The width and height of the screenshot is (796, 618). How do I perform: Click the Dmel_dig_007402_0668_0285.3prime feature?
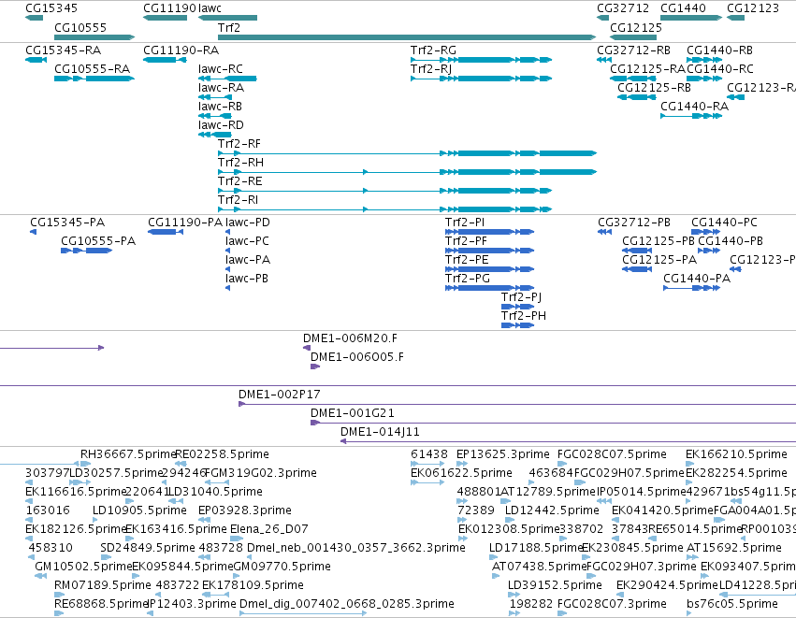tap(302, 613)
